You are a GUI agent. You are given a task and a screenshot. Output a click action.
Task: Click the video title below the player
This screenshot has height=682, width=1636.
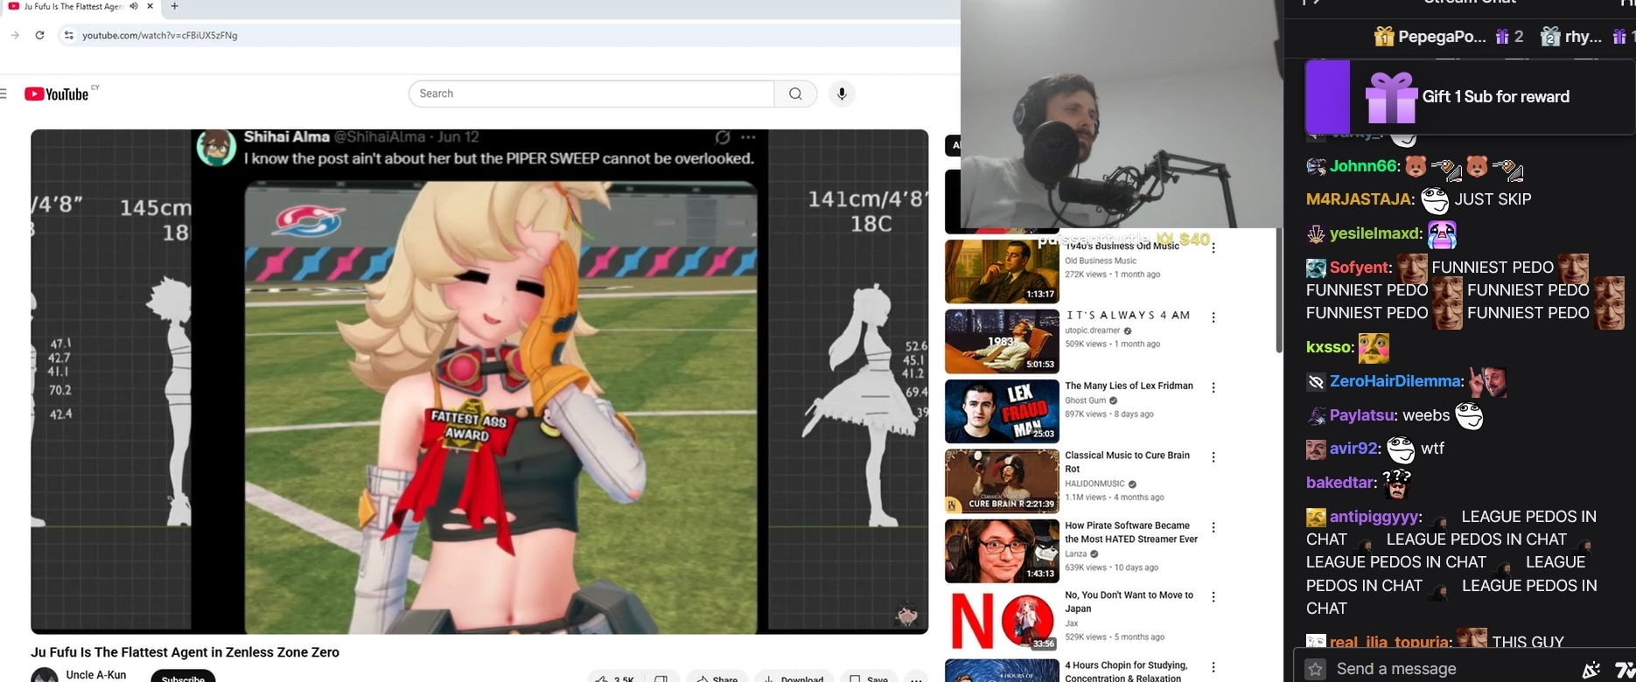click(185, 652)
